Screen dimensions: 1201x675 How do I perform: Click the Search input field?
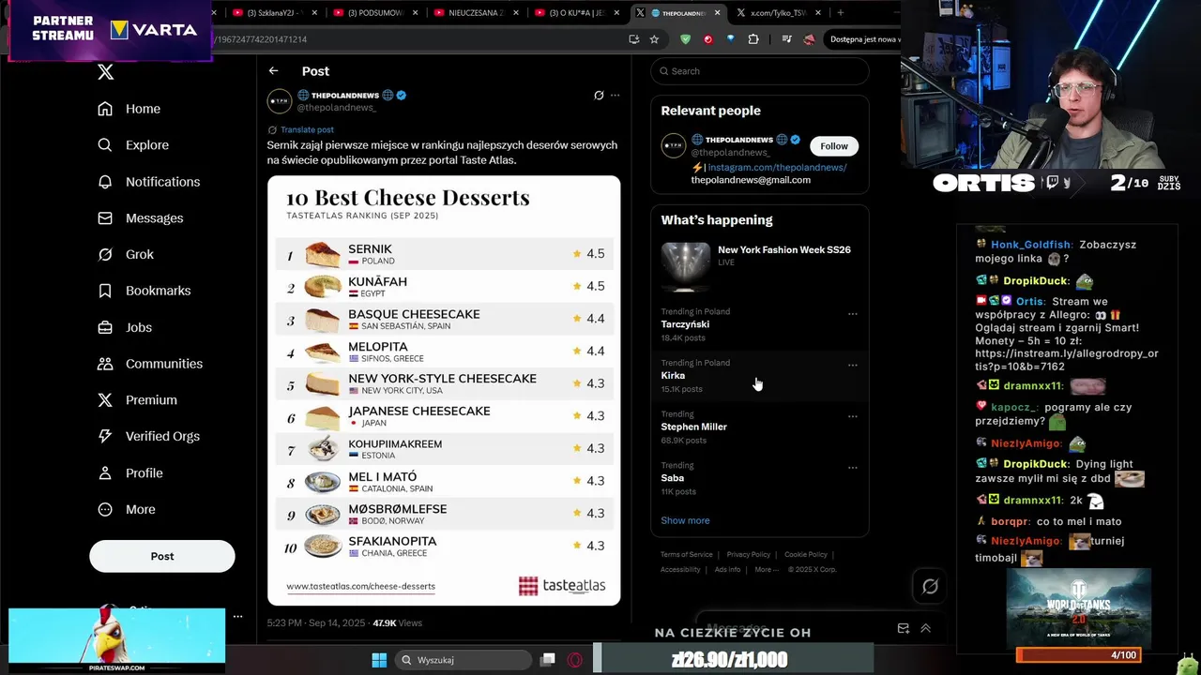point(760,71)
